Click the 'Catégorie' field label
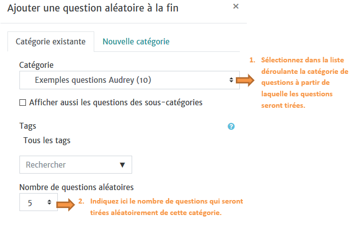Viewport: 357px width, 228px height. coord(36,65)
